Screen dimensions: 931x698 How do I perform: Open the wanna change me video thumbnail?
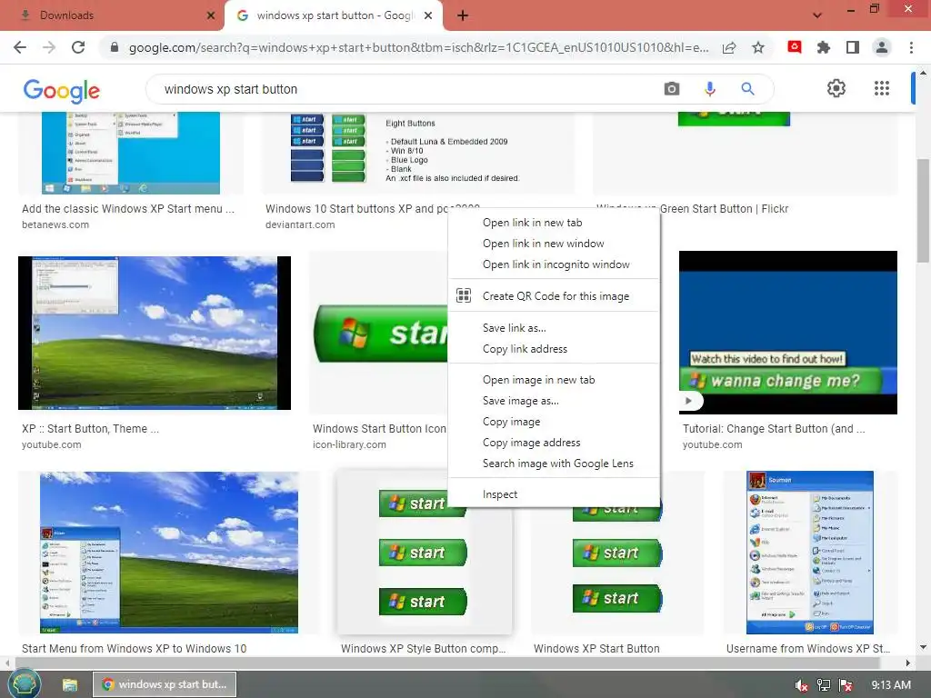[788, 333]
